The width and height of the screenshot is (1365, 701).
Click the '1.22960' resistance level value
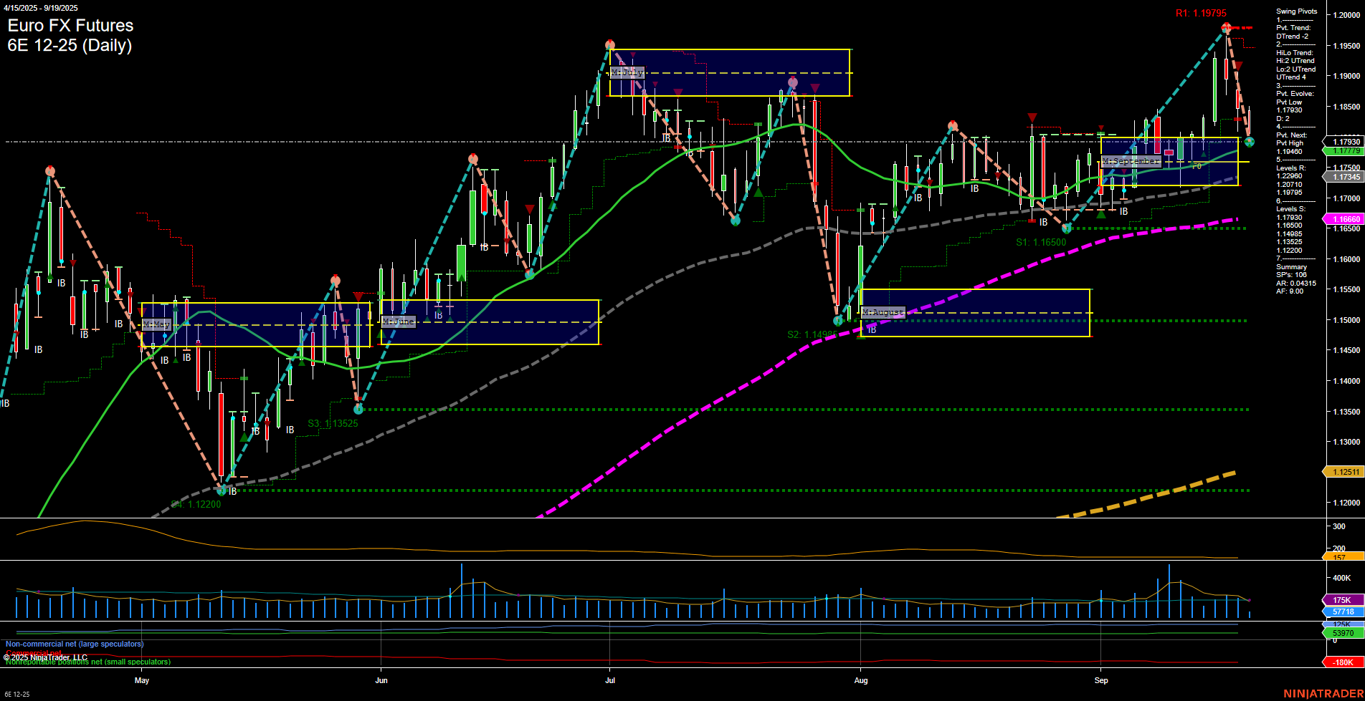[1289, 176]
